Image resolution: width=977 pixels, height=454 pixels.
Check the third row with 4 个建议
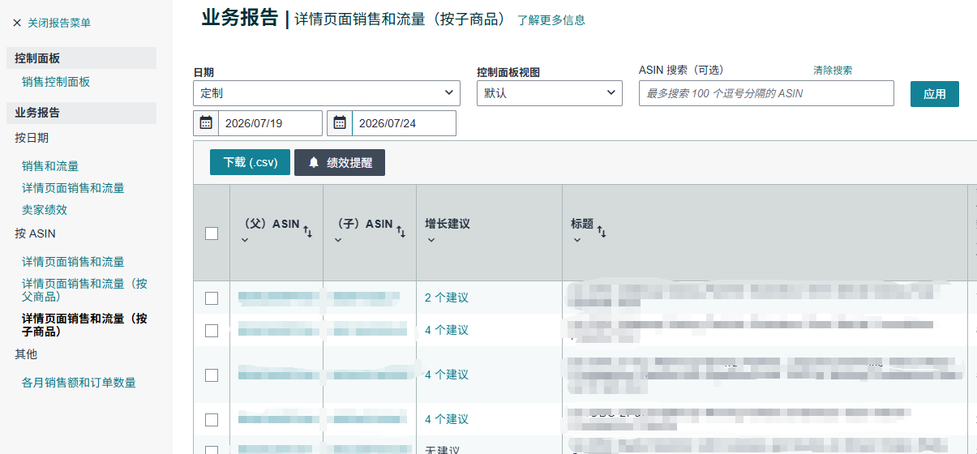212,420
